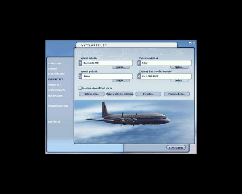
Task: Open the STARTUJEME sidebar menu item
Action: 55,63
